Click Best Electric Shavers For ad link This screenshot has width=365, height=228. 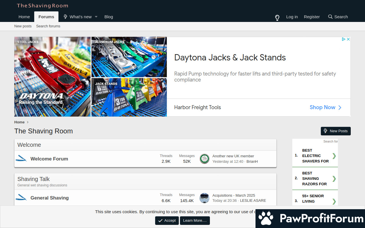click(x=315, y=156)
